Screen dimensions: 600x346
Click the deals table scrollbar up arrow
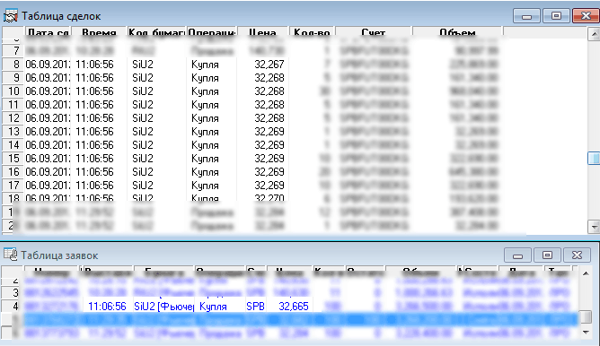[594, 34]
